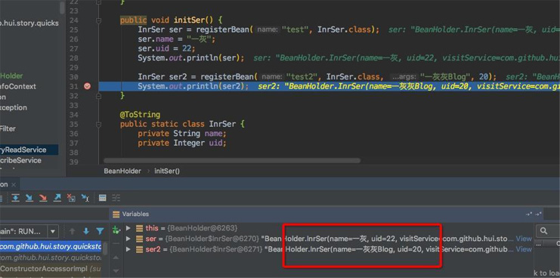
Task: Click the View link for ser
Action: [x=524, y=239]
